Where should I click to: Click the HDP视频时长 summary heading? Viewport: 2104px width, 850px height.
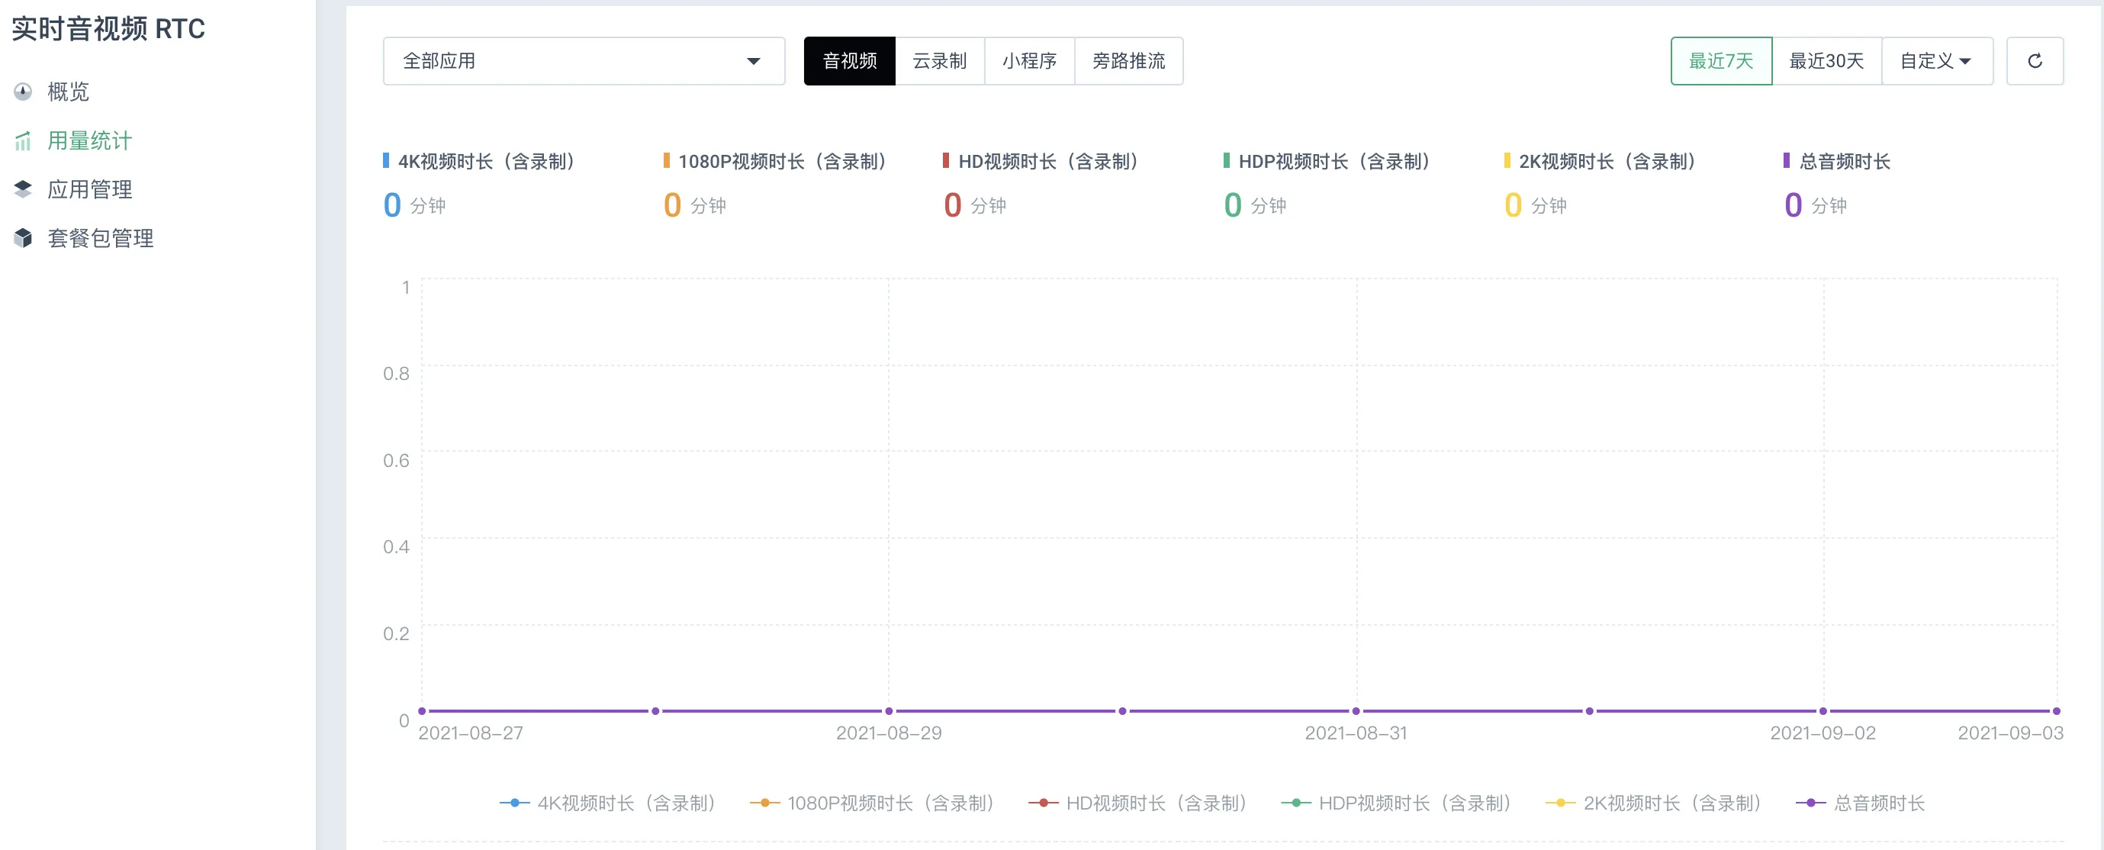point(1336,162)
